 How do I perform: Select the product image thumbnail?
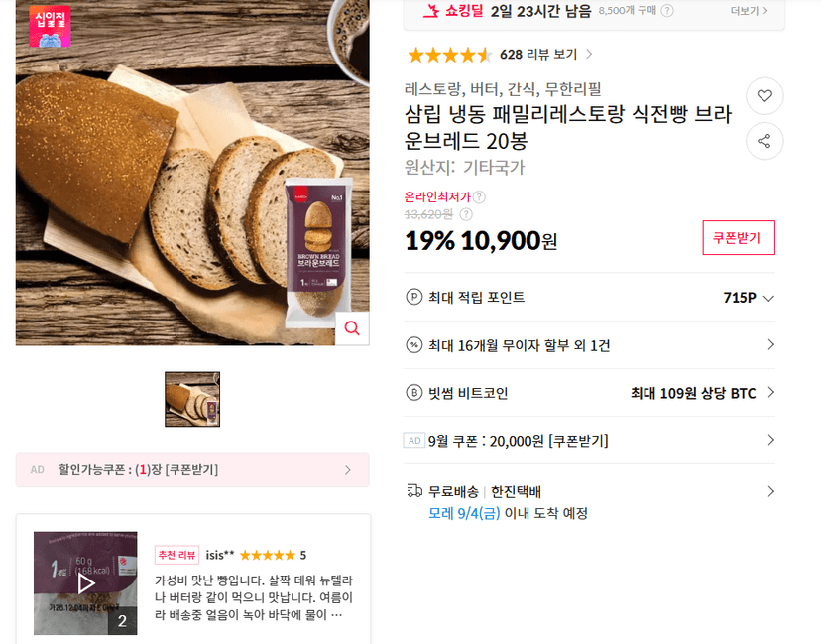192,399
